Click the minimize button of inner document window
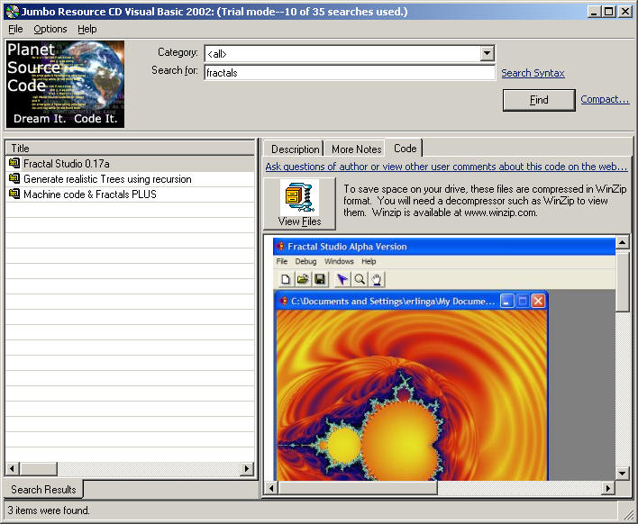The width and height of the screenshot is (638, 524). (507, 301)
